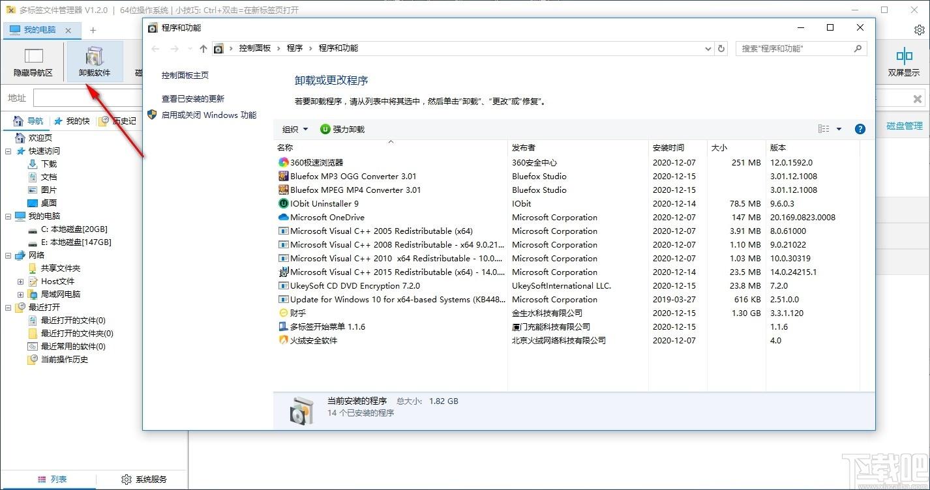Select 财乎 program entry
Screen dimensions: 930x490
coord(567,313)
